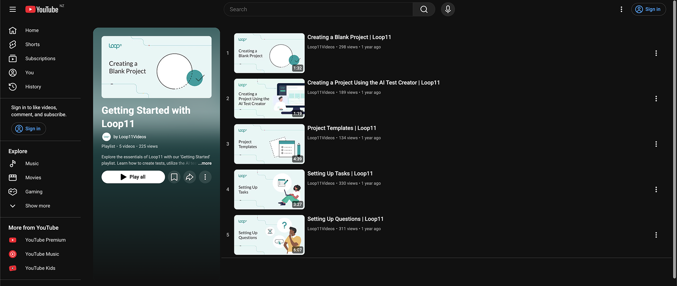Image resolution: width=677 pixels, height=286 pixels.
Task: Click the page vertical scrollbar
Action: [674, 140]
